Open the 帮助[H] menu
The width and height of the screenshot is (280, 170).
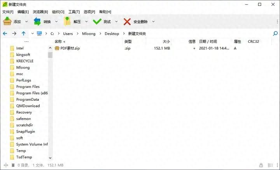105,12
